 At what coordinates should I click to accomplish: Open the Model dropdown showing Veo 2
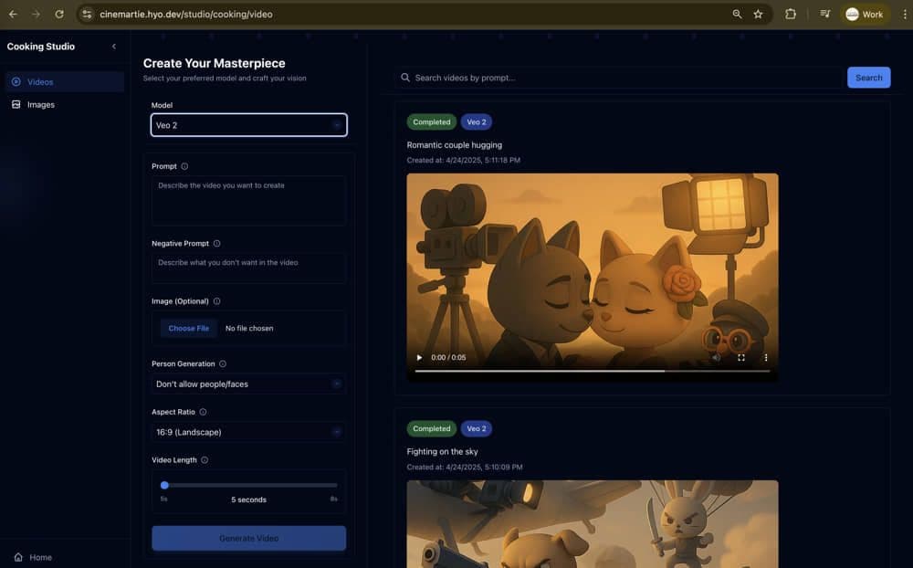pos(248,125)
